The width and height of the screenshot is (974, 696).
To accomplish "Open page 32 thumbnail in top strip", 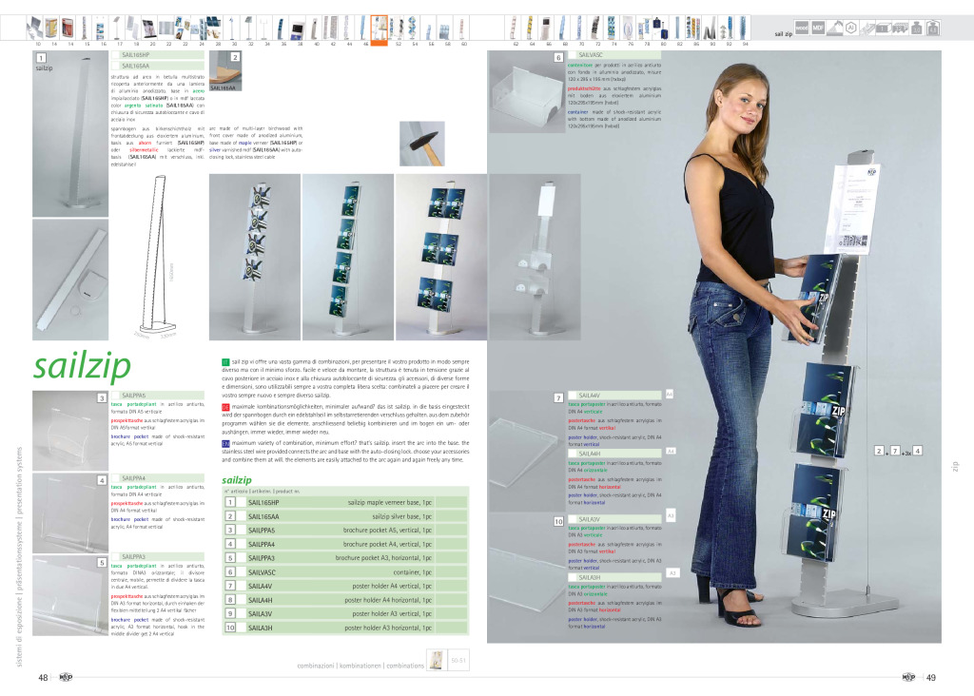I will click(x=248, y=28).
